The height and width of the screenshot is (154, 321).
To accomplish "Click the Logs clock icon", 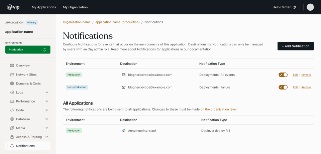I will [12, 93].
